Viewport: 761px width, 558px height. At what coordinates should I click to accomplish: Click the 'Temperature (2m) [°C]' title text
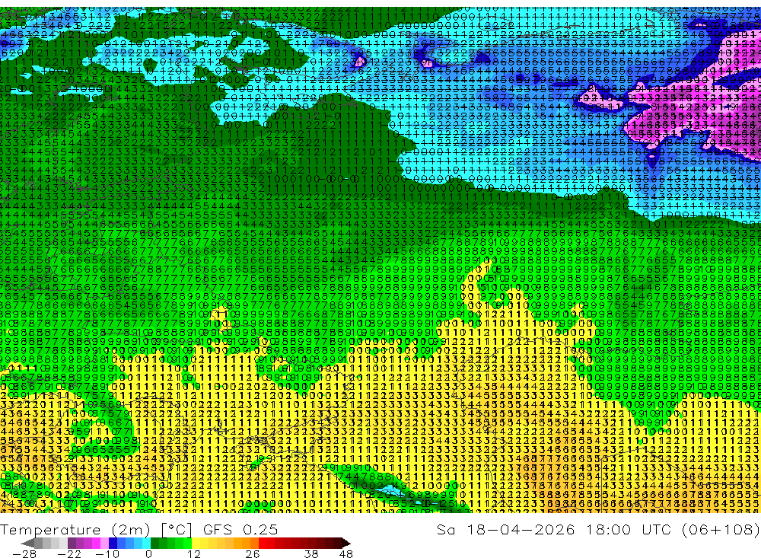(x=96, y=529)
